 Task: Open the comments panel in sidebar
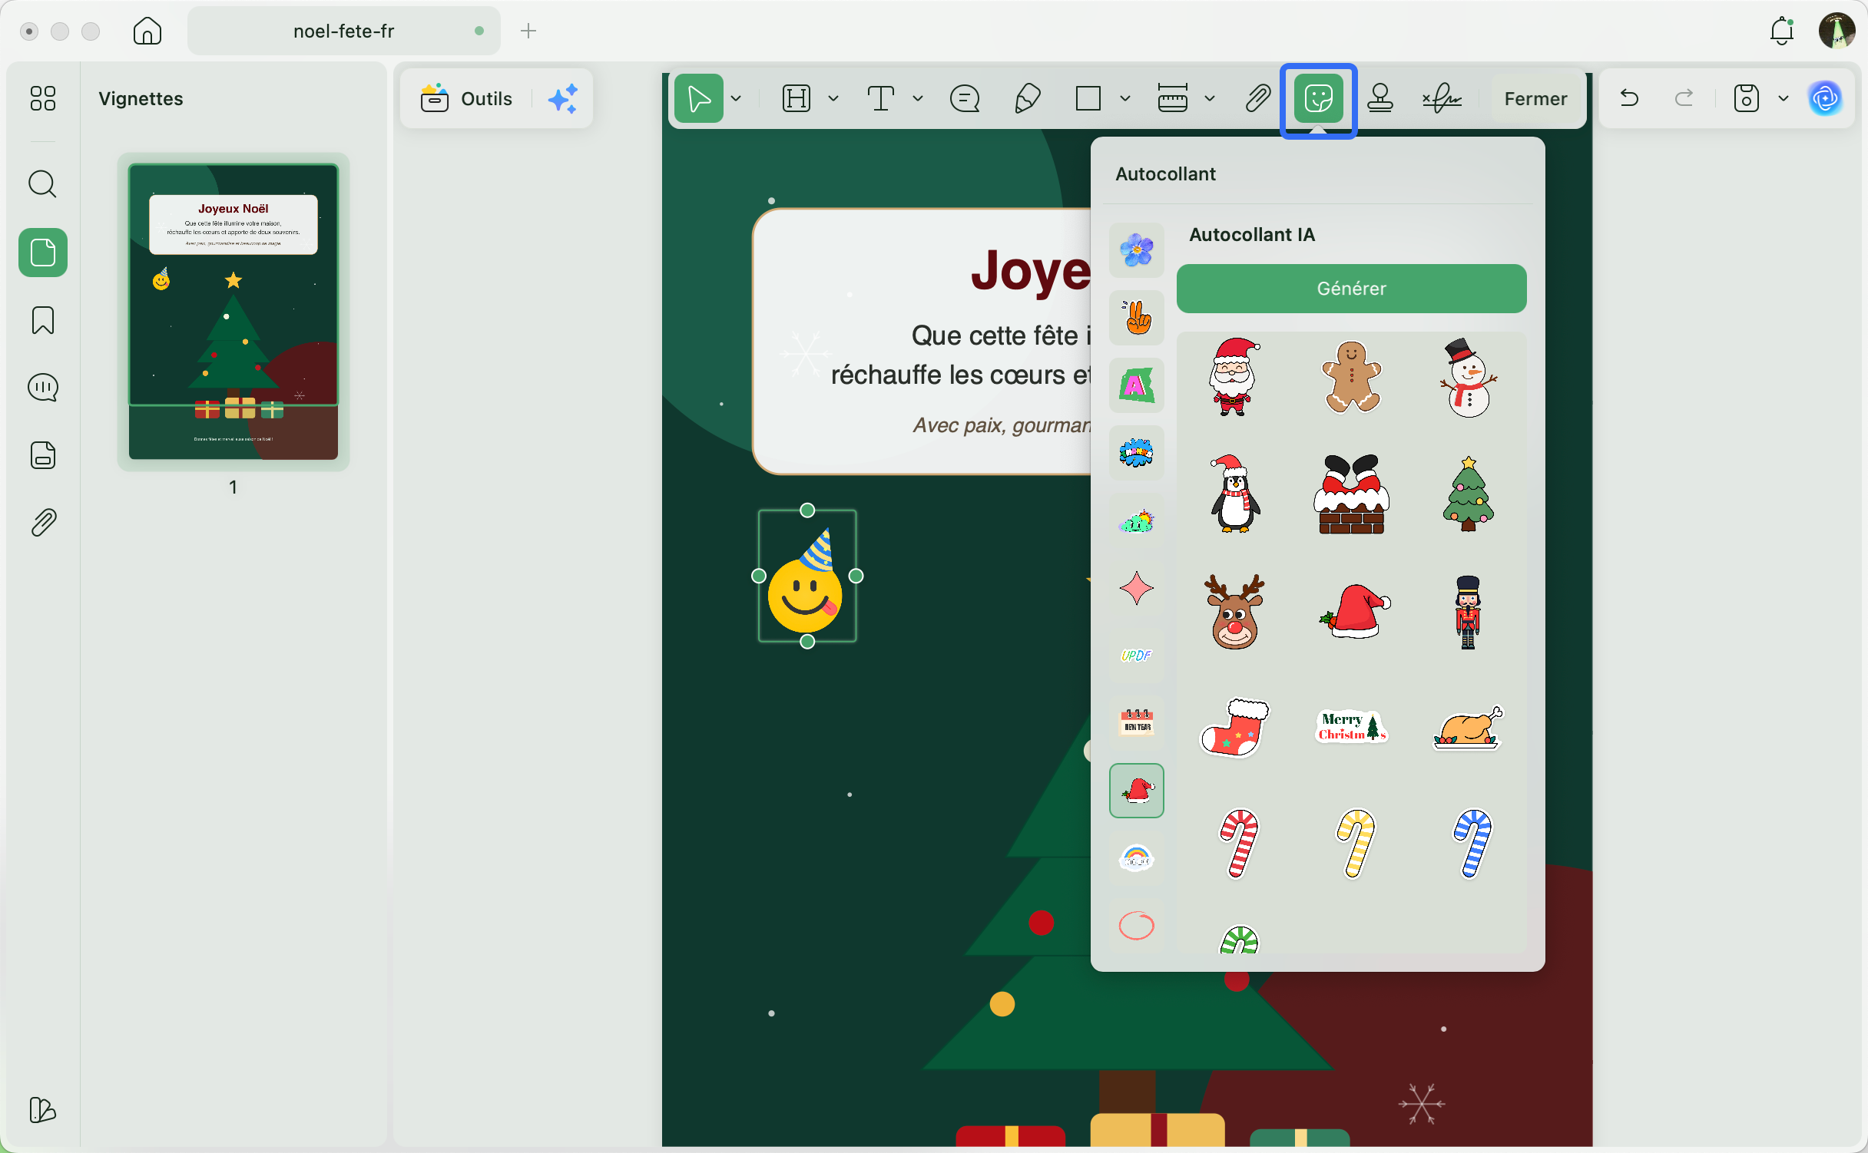43,388
